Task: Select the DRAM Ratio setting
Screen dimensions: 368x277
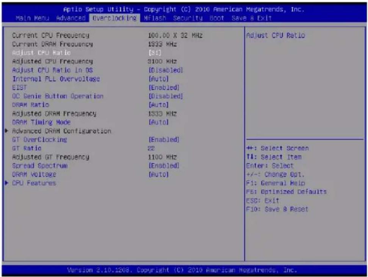Action: (x=31, y=105)
